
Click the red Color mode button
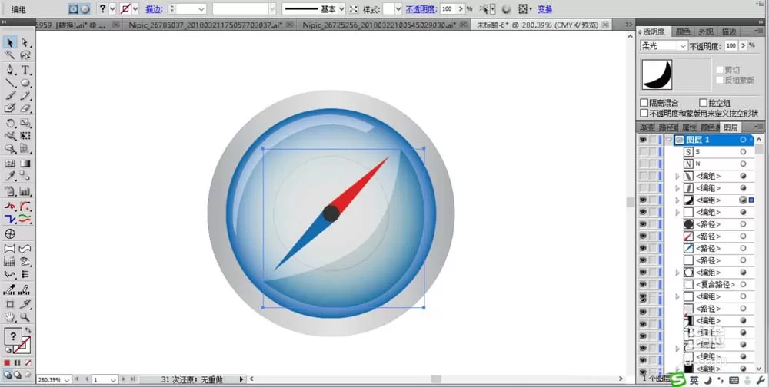[x=8, y=363]
